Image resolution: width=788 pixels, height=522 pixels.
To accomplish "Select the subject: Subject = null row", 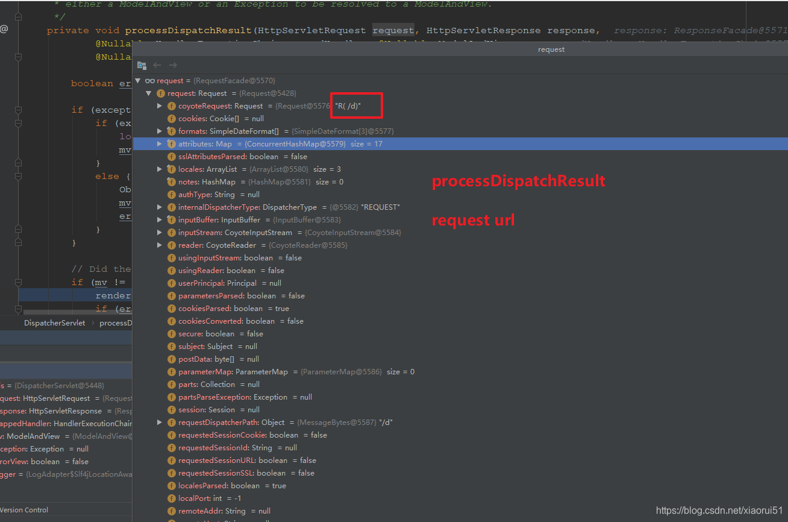I will pos(460,347).
